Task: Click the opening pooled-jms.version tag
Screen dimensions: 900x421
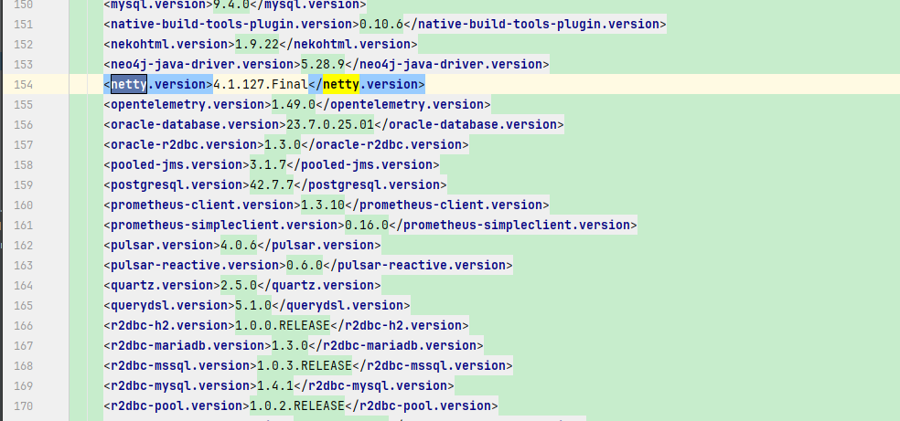Action: click(x=177, y=165)
